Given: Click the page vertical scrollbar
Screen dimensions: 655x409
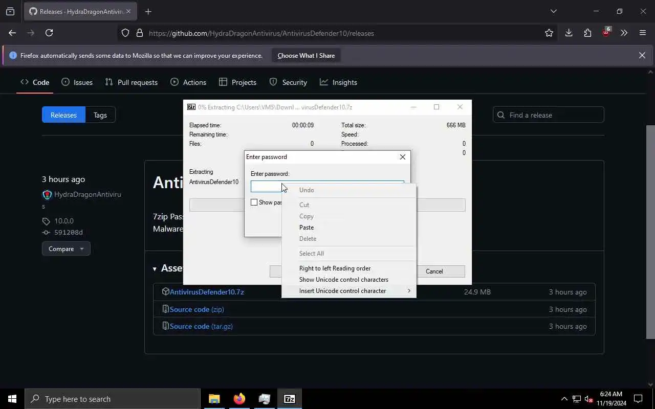Looking at the screenshot, I should 650,232.
